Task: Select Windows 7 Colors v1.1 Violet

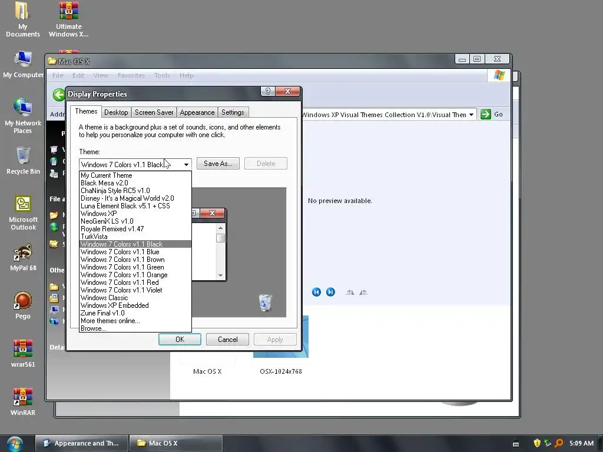Action: point(135,290)
